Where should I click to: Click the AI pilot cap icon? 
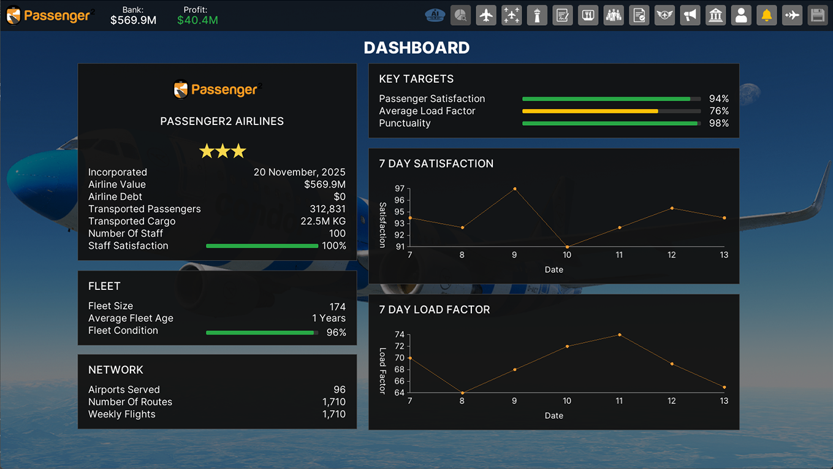pyautogui.click(x=435, y=15)
